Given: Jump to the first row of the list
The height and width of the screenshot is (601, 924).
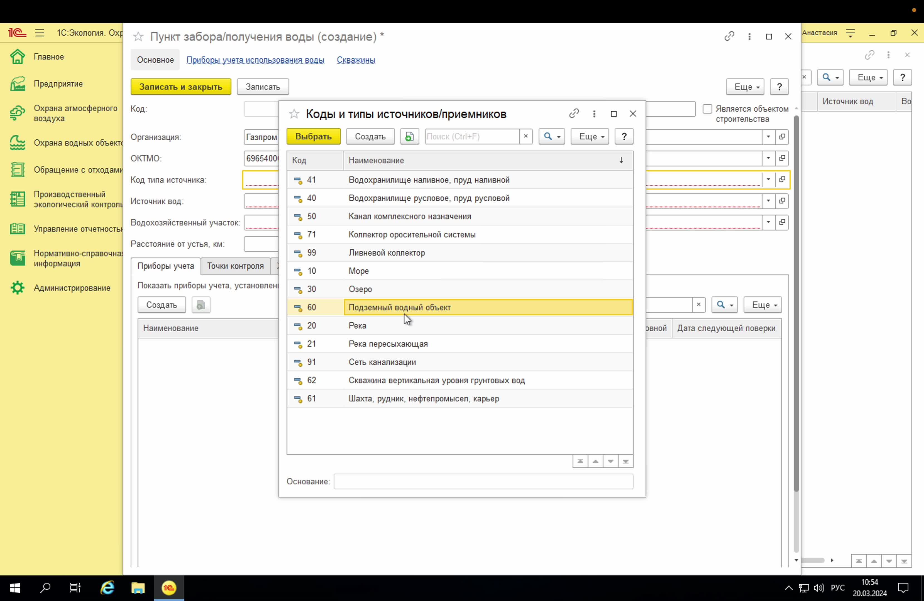Looking at the screenshot, I should pos(580,461).
